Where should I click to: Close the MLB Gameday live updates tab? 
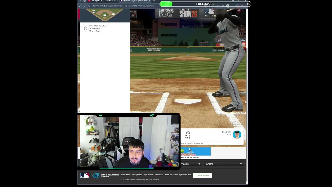[149, 1]
